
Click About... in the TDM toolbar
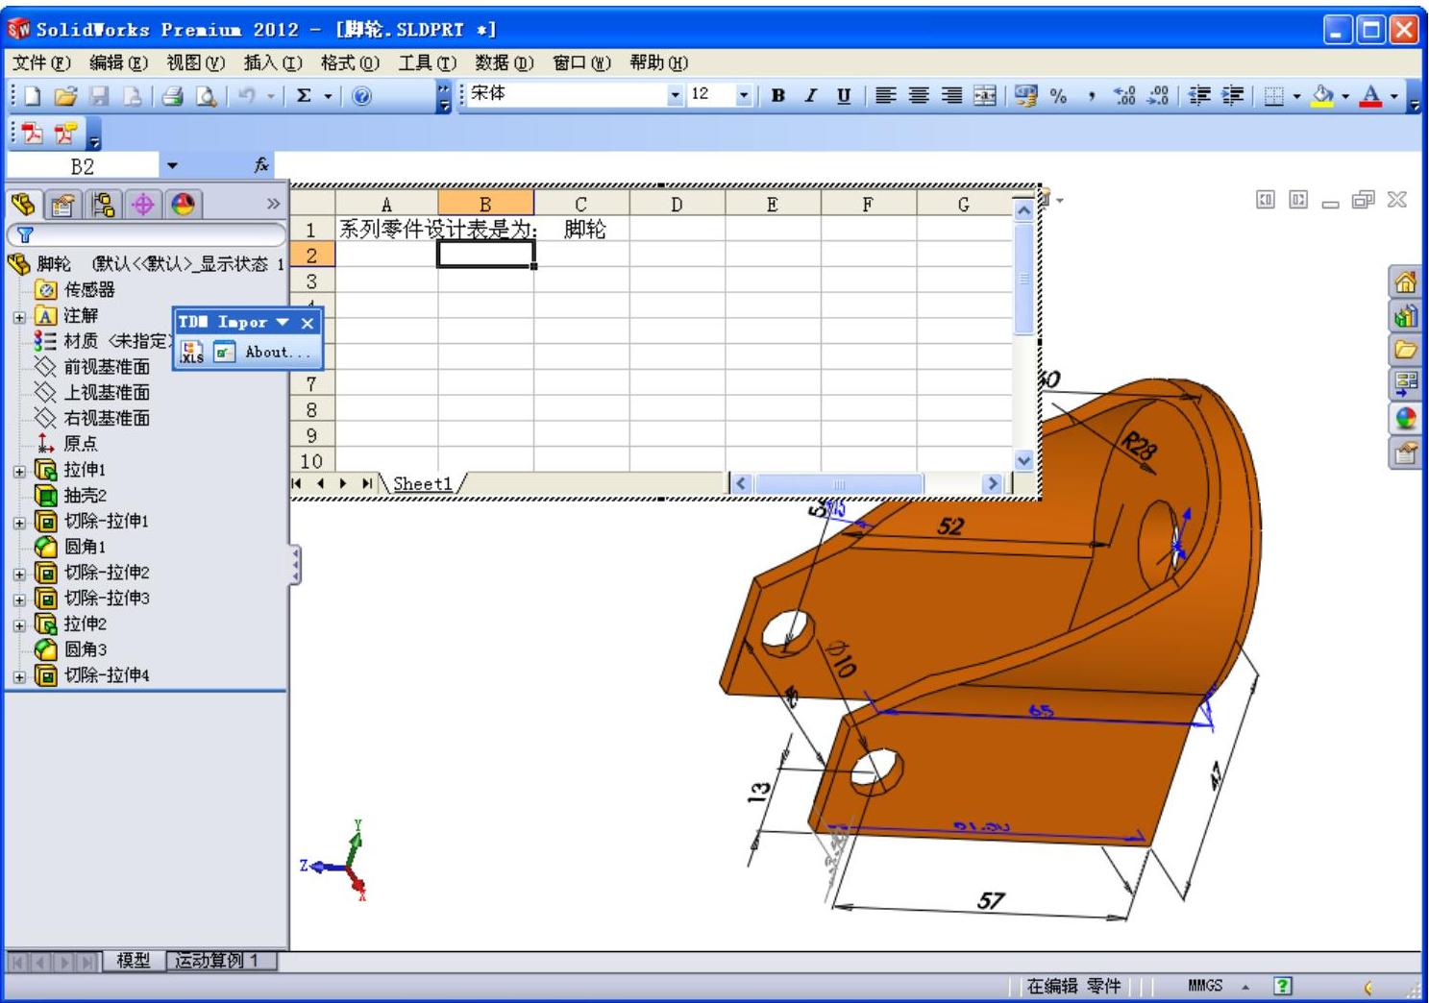pyautogui.click(x=279, y=352)
